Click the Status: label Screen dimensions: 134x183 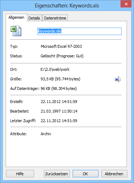click(x=16, y=56)
